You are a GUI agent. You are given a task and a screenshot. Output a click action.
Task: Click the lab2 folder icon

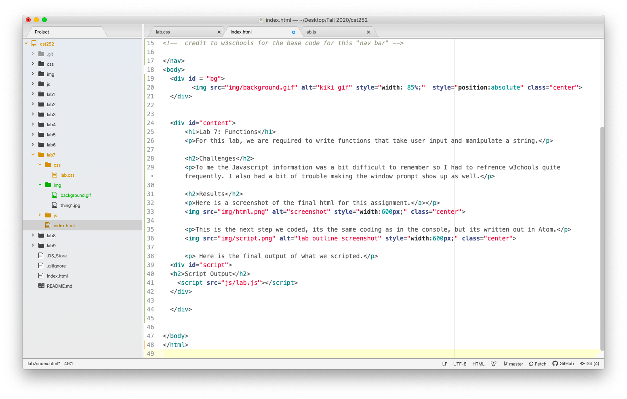pyautogui.click(x=41, y=104)
